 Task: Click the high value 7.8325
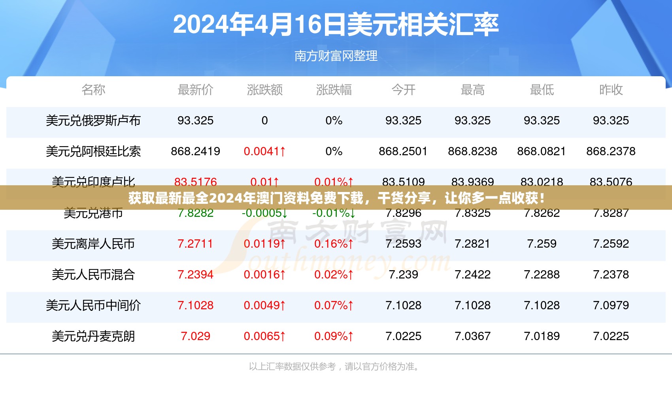pyautogui.click(x=472, y=214)
